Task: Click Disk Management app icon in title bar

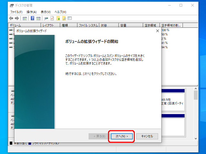Action: (x=12, y=5)
